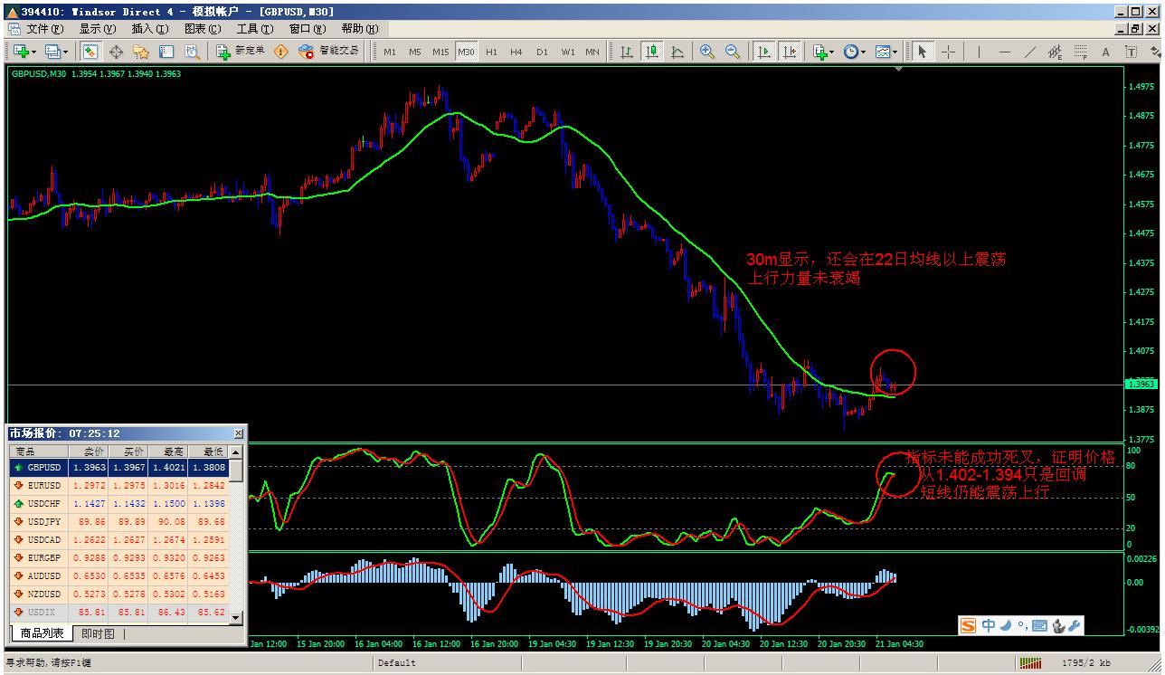Select the M30 timeframe button
The height and width of the screenshot is (675, 1165).
[467, 52]
